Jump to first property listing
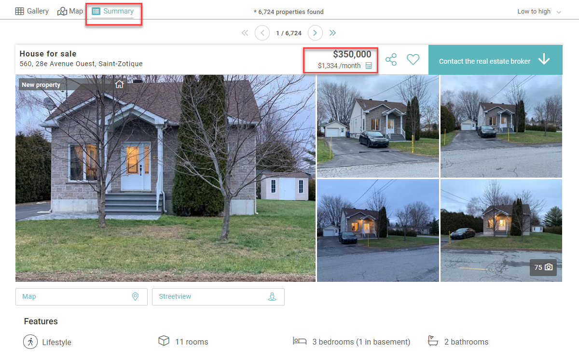 click(x=245, y=33)
